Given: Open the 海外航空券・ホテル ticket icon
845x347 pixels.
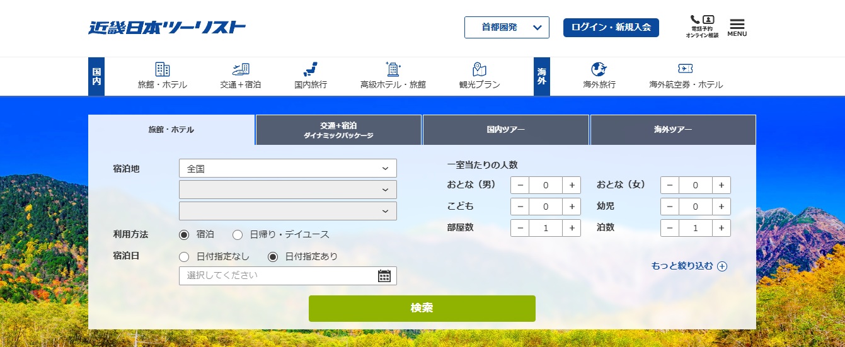Looking at the screenshot, I should point(686,69).
